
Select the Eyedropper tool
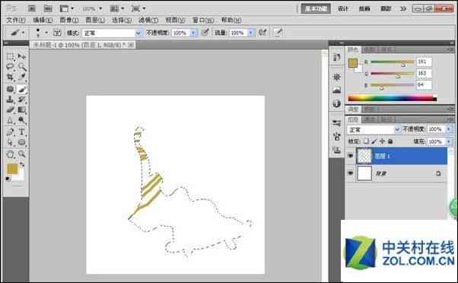(21, 78)
